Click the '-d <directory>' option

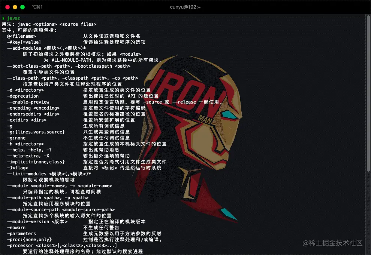[x=25, y=90]
